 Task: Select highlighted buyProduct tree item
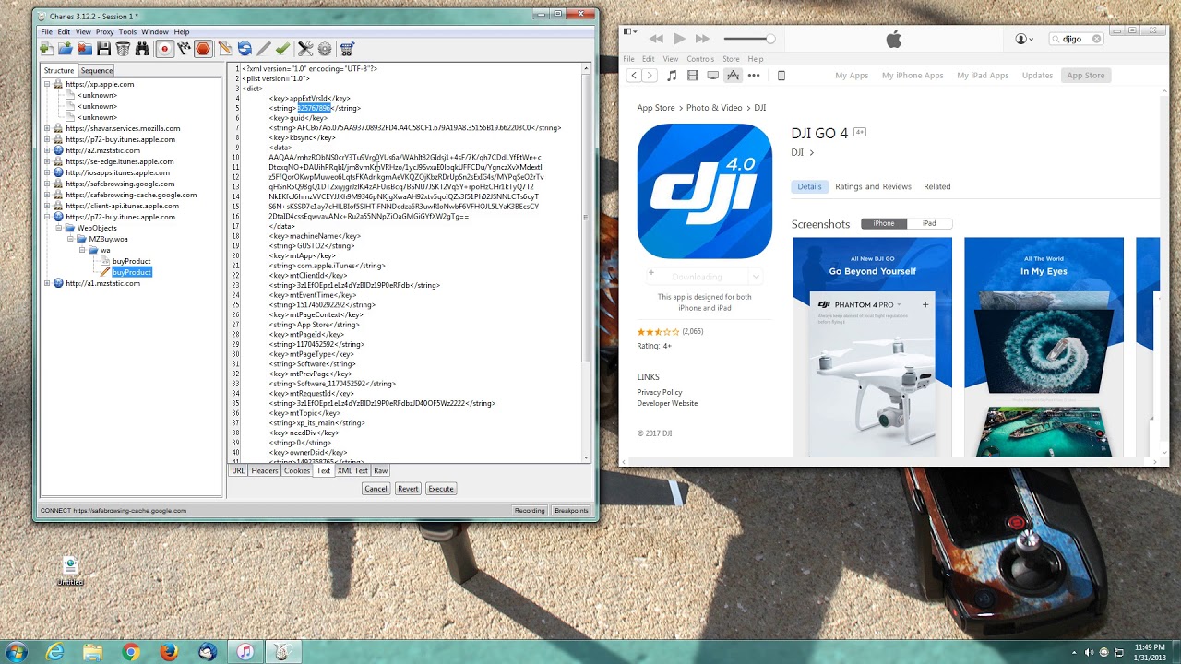[x=131, y=272]
